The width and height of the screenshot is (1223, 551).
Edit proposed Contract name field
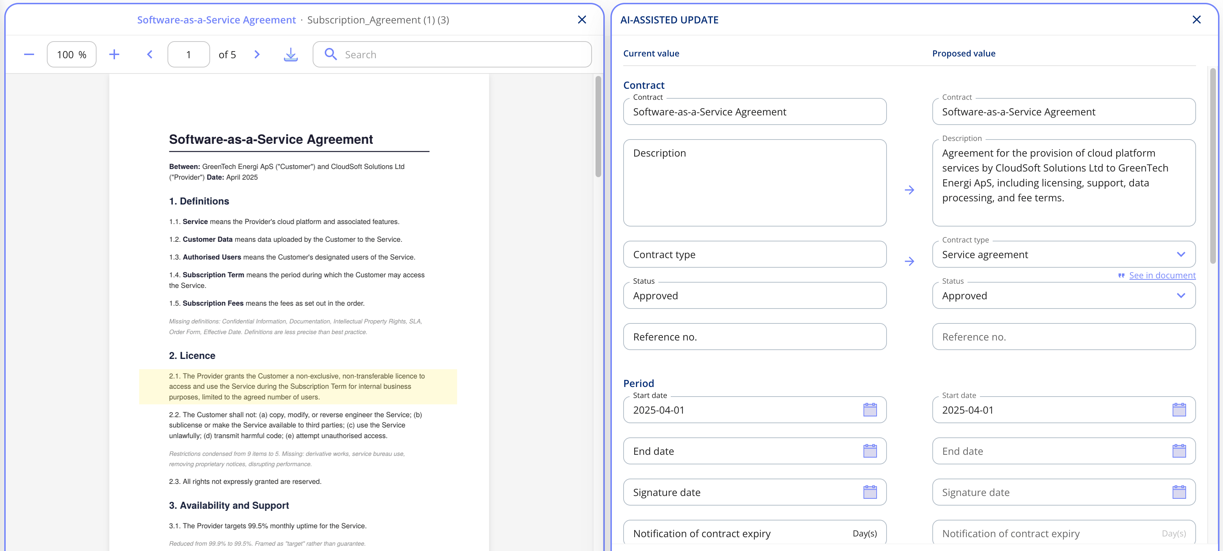coord(1064,111)
